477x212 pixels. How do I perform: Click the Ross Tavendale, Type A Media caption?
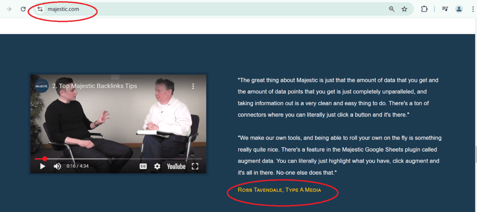[279, 190]
